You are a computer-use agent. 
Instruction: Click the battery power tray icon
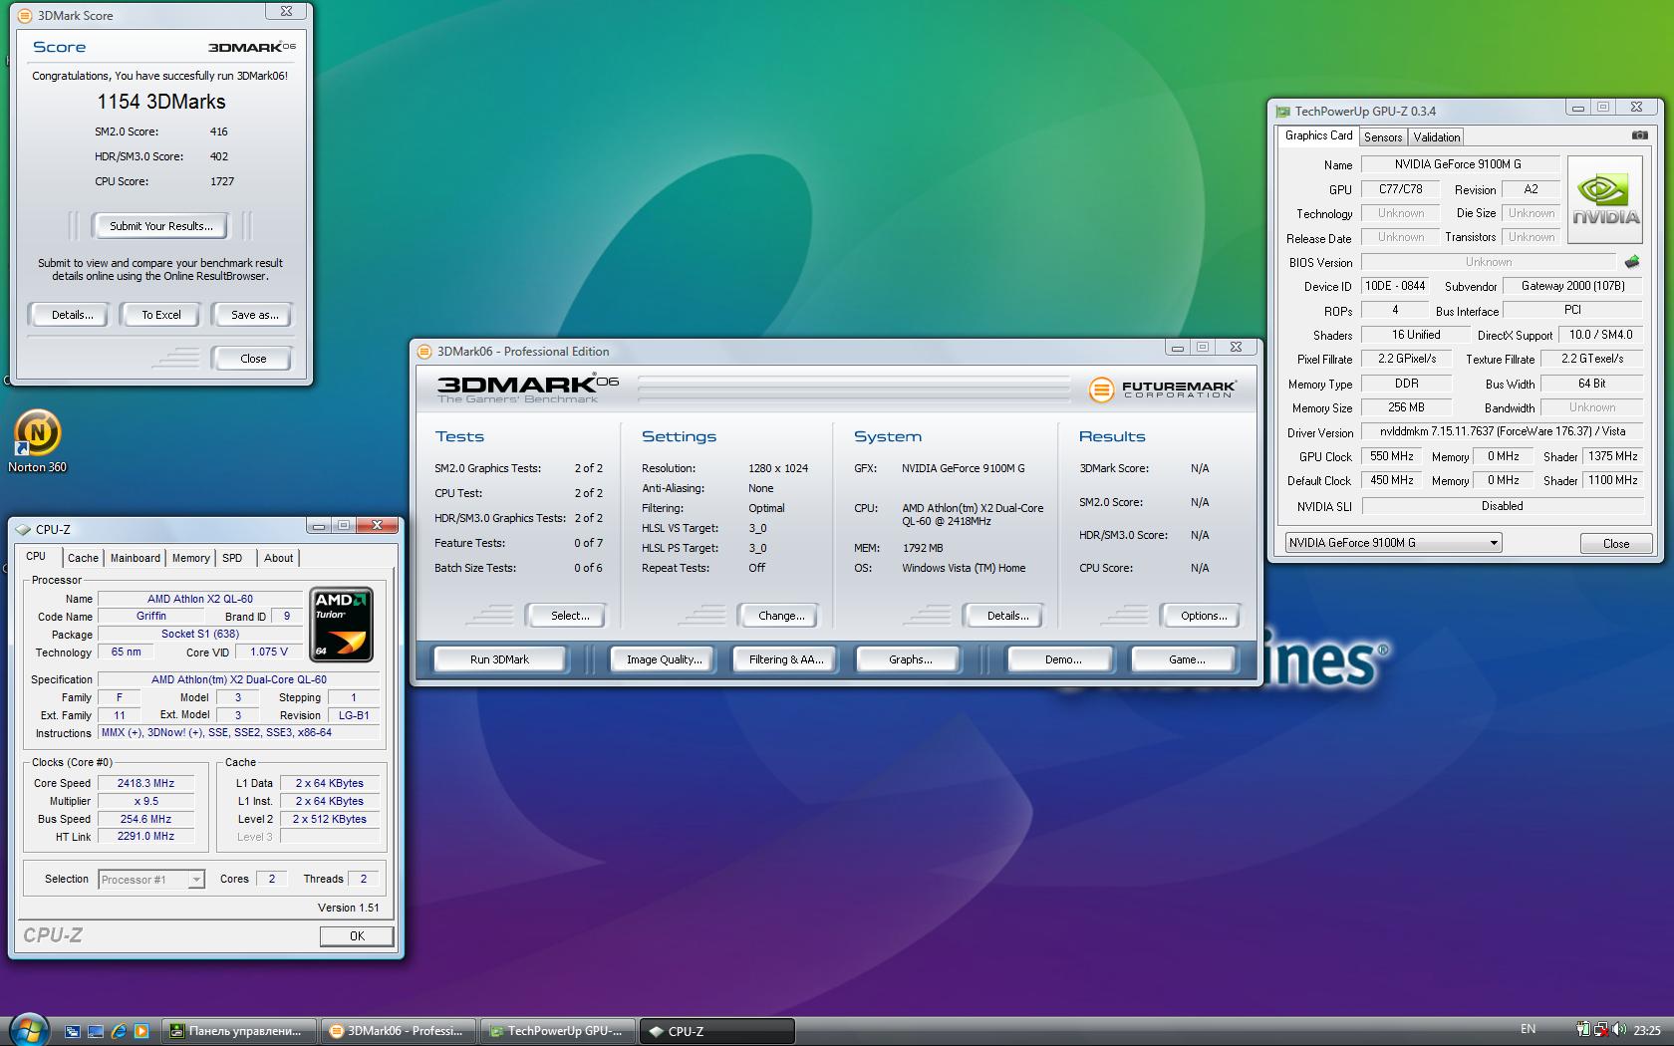point(1583,1030)
